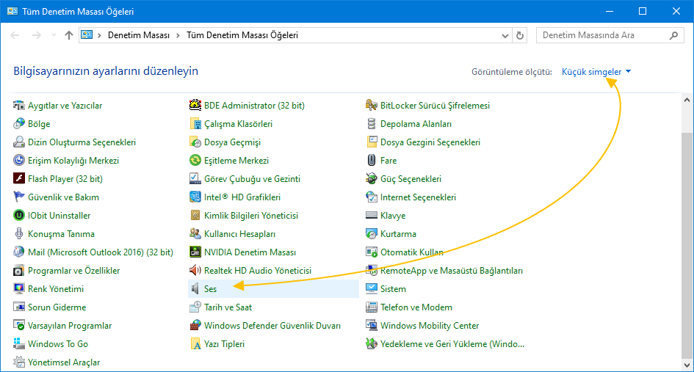This screenshot has height=372, width=694.
Task: Open the Aygıtlar ve Yazıcılar icon
Action: [18, 105]
